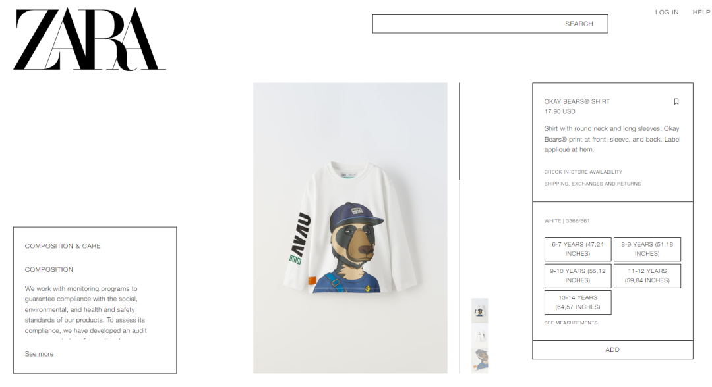Expand composition text with See more

coord(39,354)
